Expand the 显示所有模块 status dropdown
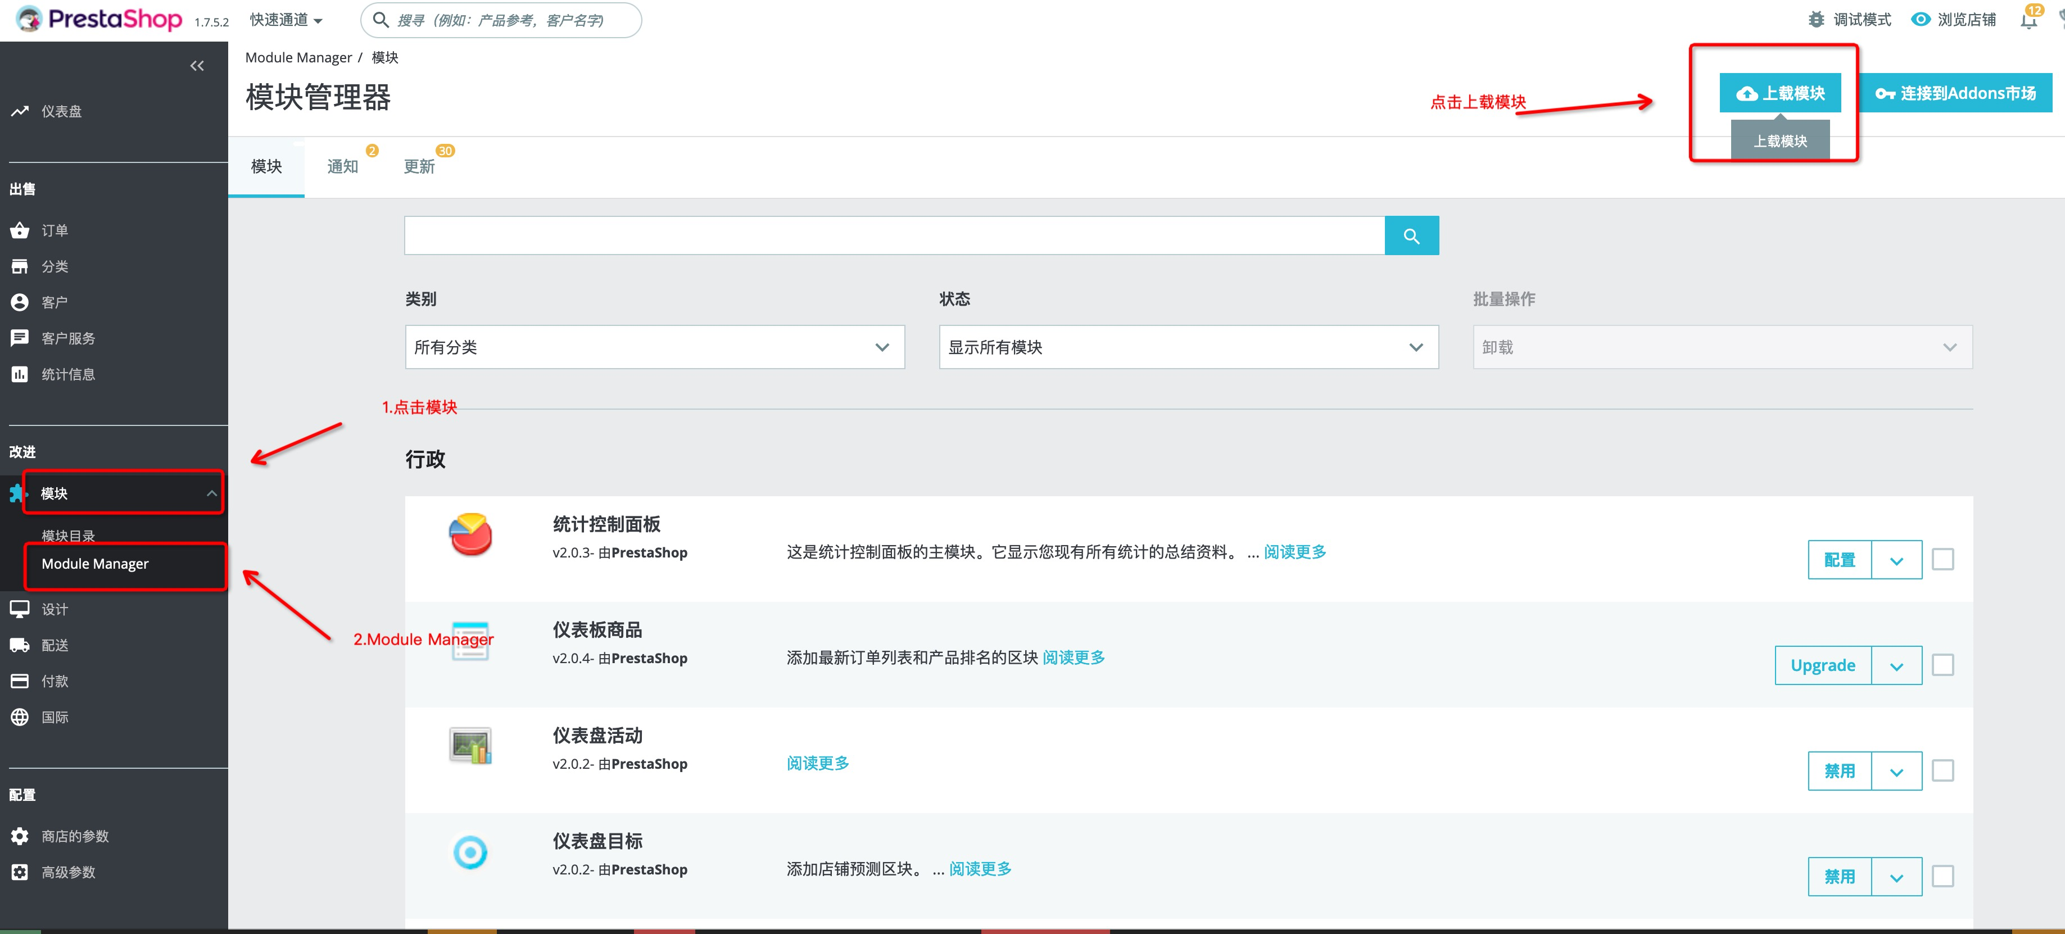The height and width of the screenshot is (934, 2065). point(1188,347)
